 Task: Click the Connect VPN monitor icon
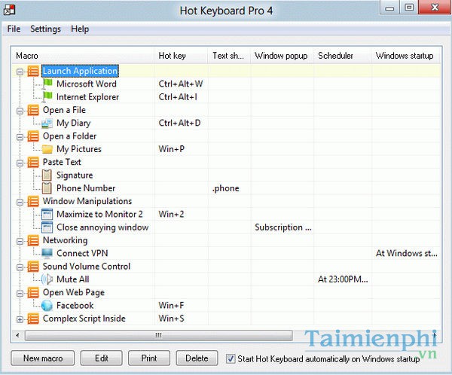(47, 253)
